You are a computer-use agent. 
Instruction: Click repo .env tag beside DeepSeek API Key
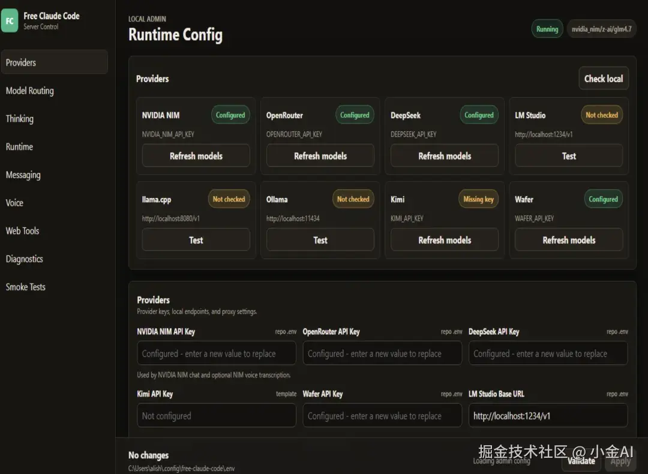[x=617, y=331]
